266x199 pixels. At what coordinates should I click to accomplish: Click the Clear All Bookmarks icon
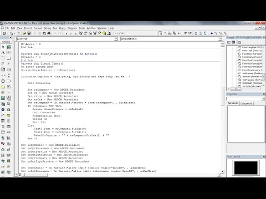point(225,33)
